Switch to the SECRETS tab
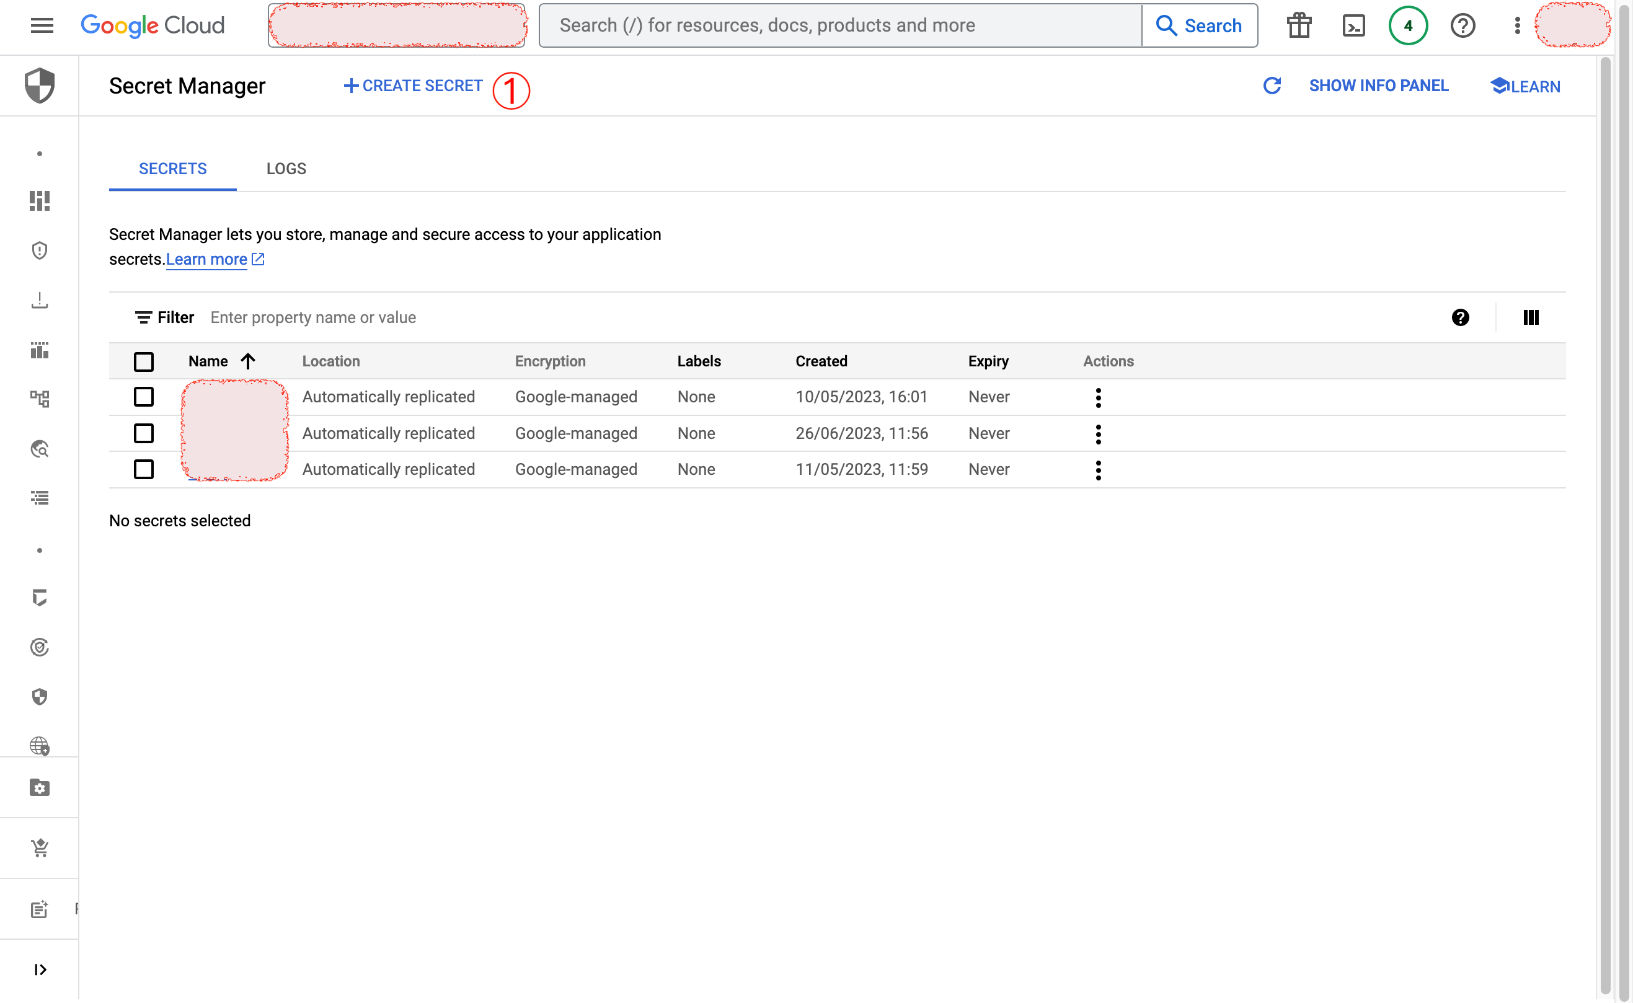The image size is (1633, 1003). click(x=172, y=169)
